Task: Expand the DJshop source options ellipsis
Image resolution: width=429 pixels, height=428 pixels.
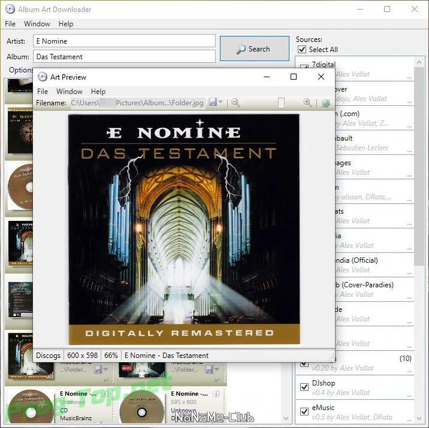Action: tap(409, 396)
